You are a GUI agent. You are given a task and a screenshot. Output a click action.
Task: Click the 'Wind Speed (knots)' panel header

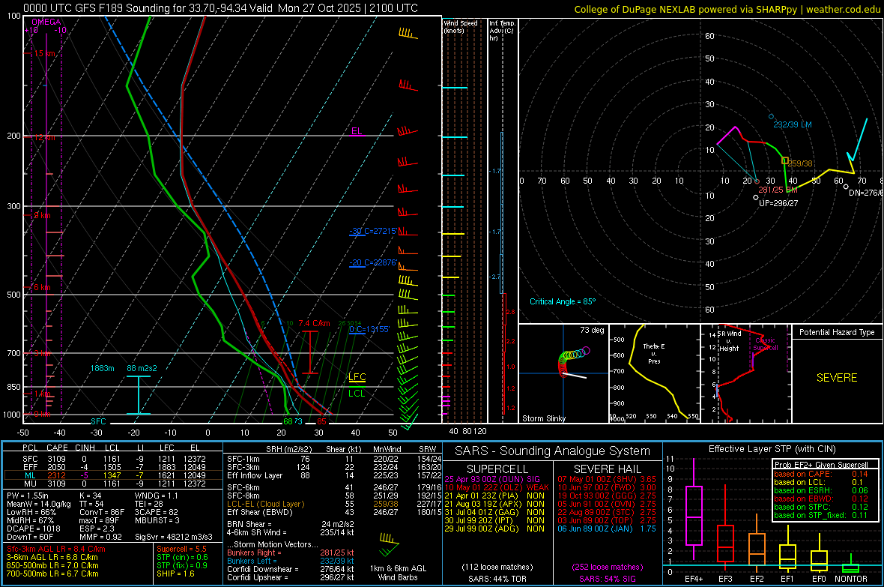pyautogui.click(x=460, y=26)
